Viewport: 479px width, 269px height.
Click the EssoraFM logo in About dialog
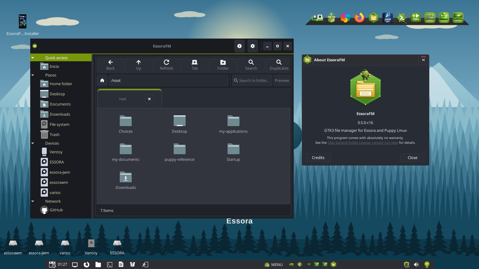pos(366,87)
